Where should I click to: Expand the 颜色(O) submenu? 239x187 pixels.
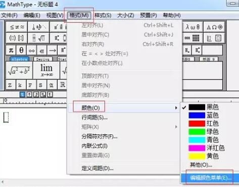pos(124,107)
